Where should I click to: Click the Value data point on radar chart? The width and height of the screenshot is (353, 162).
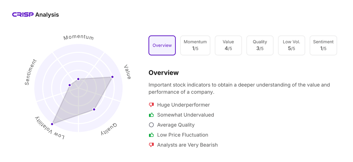(112, 77)
